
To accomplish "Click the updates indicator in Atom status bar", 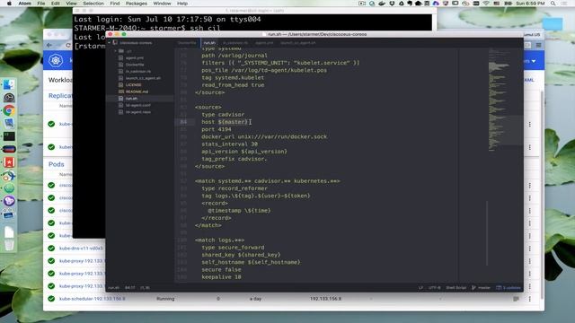I will pos(509,288).
